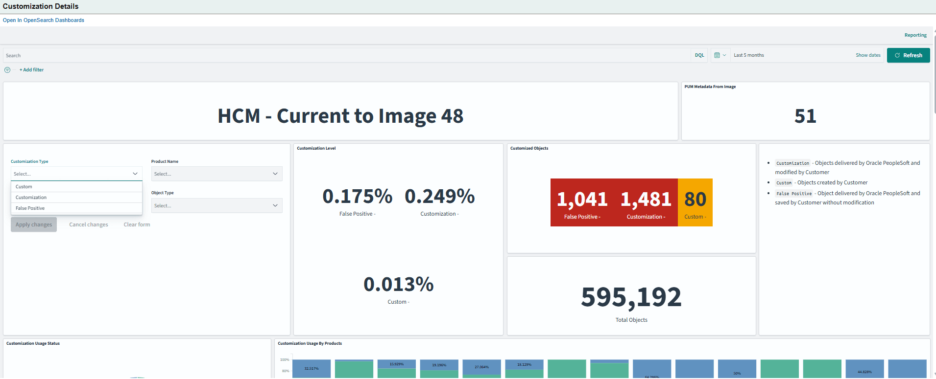Switch query language via DQL button
936x379 pixels.
(x=699, y=55)
